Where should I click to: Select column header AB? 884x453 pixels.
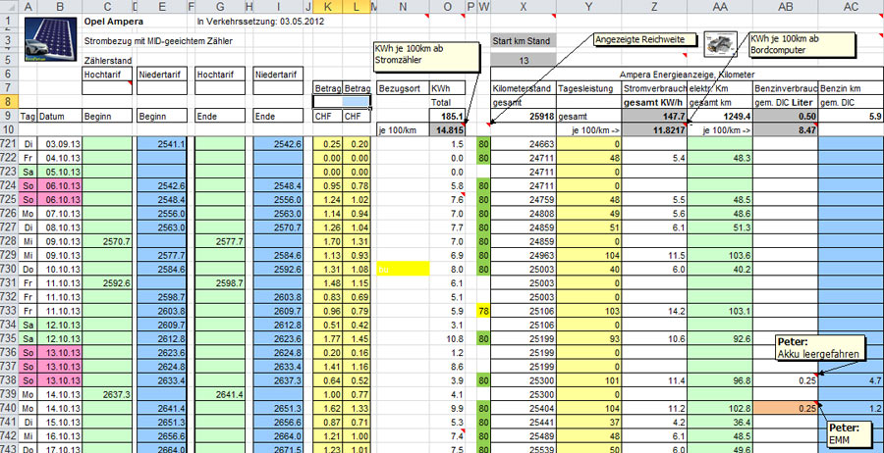tap(785, 6)
